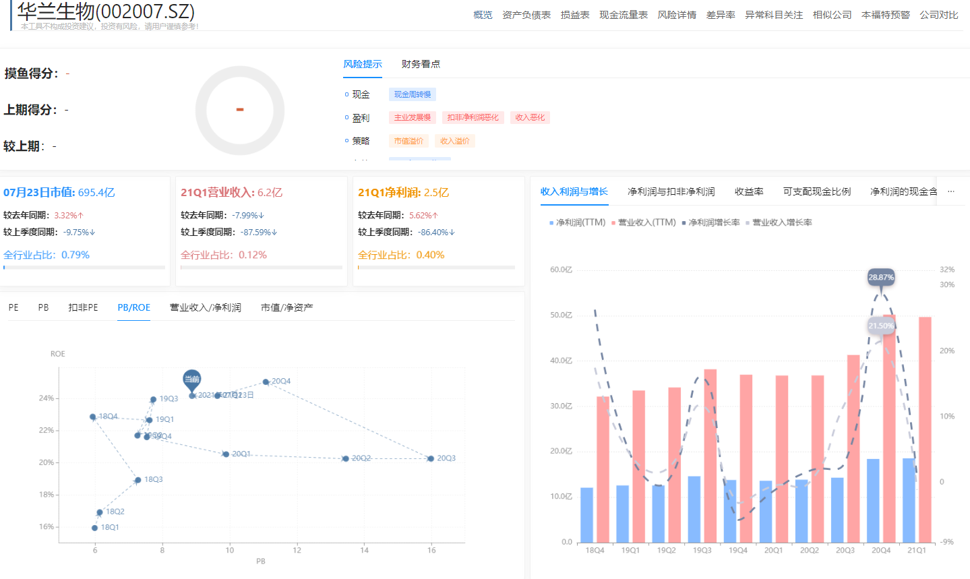The width and height of the screenshot is (970, 579).
Task: Switch to the 收入利润与增长 chart tab
Action: point(574,191)
